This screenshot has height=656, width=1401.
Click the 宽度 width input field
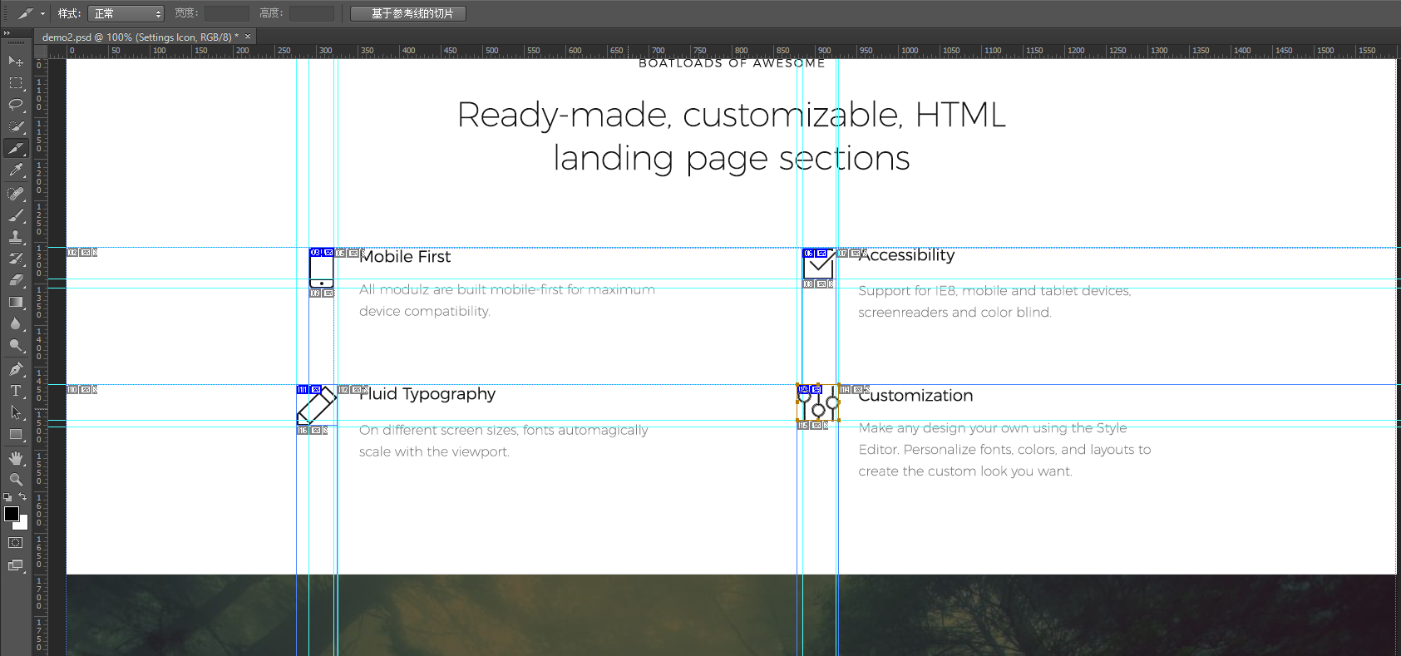(227, 13)
